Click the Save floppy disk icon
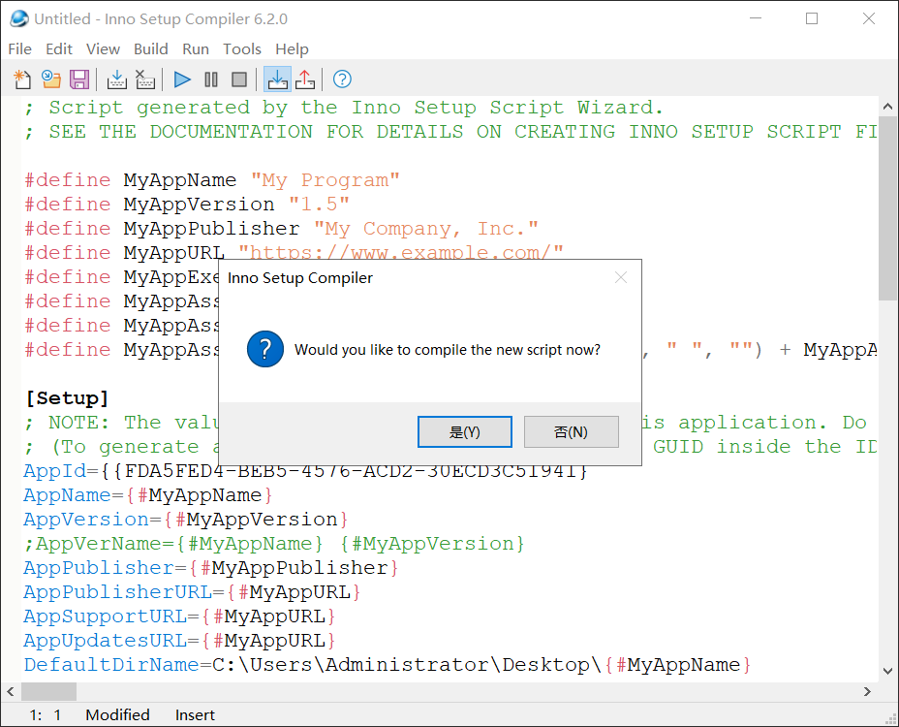Image resolution: width=899 pixels, height=727 pixels. click(79, 79)
